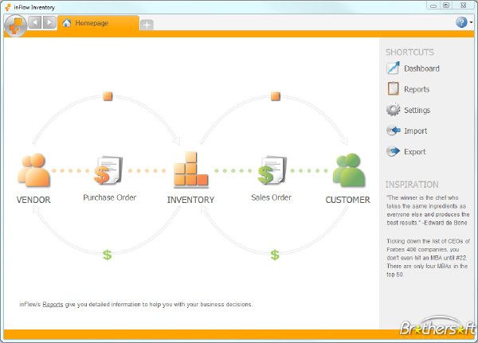Open the Vendor people icon
The height and width of the screenshot is (343, 478).
(x=33, y=170)
